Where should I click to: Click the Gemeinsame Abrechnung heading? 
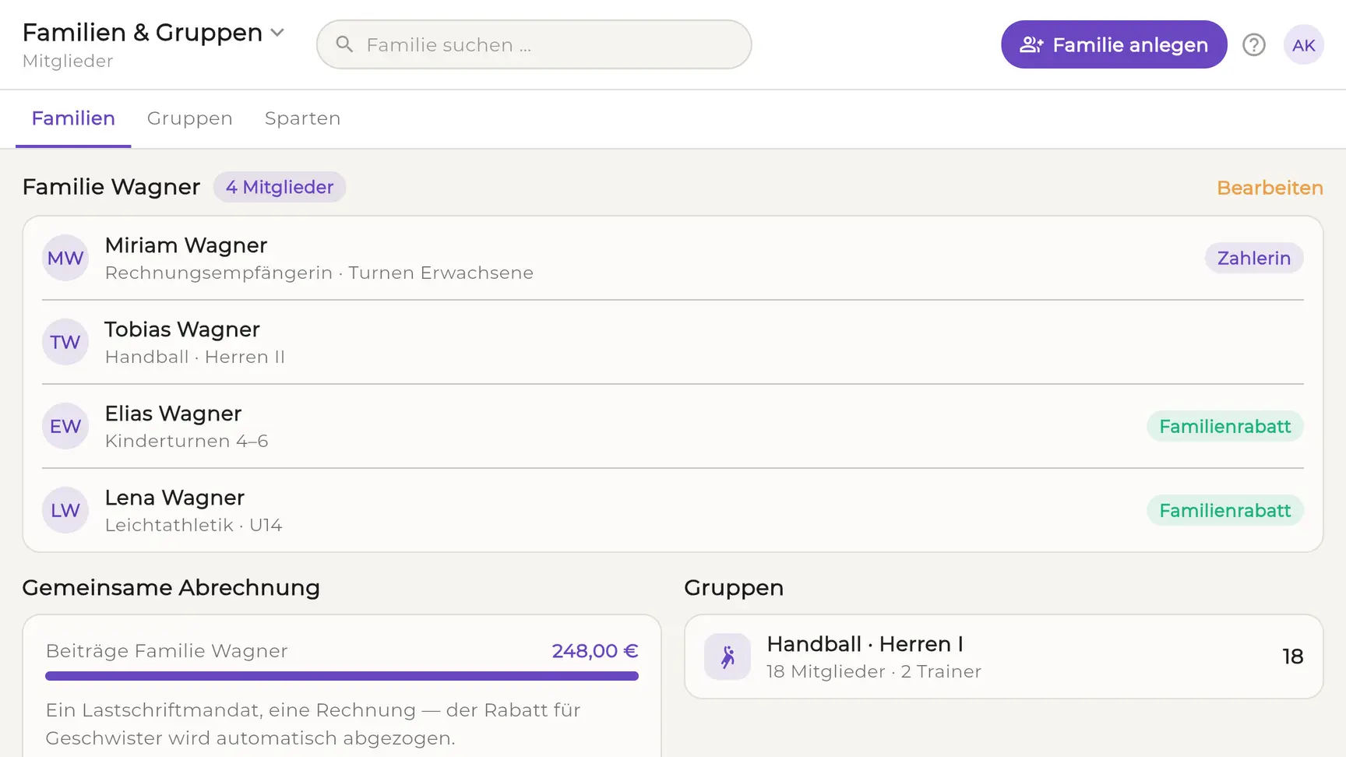171,587
